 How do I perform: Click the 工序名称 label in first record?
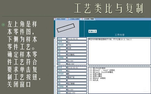coord(62,45)
